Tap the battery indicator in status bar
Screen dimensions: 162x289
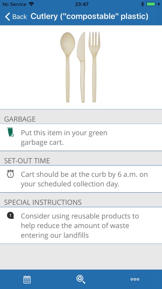(x=152, y=4)
